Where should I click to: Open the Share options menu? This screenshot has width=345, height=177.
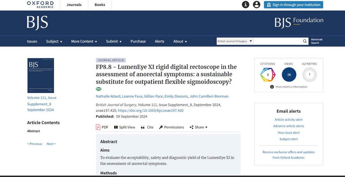[x=198, y=127]
